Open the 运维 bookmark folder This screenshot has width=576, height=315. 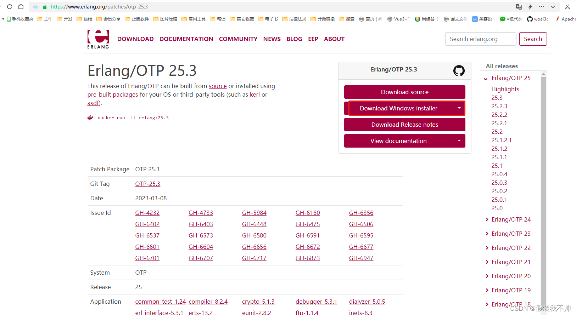pos(84,19)
